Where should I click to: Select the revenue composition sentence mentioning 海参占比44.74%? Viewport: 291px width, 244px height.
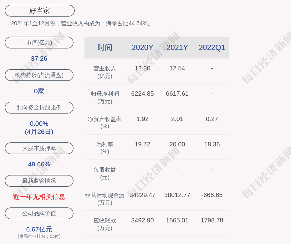coord(81,23)
